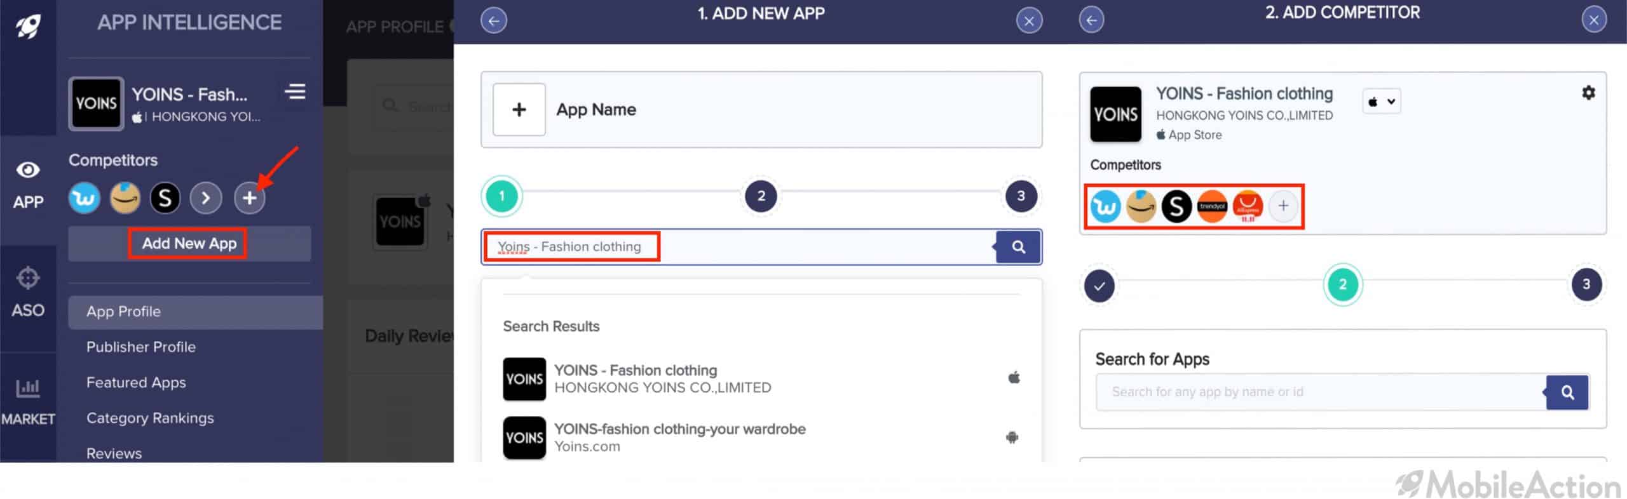
Task: Click the rocket logo in the sidebar
Action: [28, 25]
